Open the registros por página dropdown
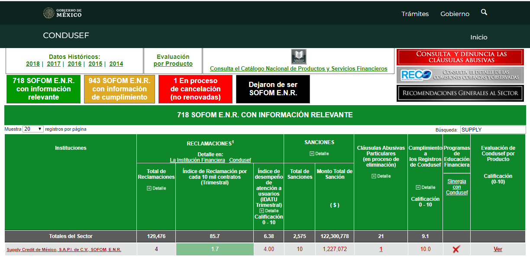Image resolution: width=530 pixels, height=261 pixels. click(33, 129)
